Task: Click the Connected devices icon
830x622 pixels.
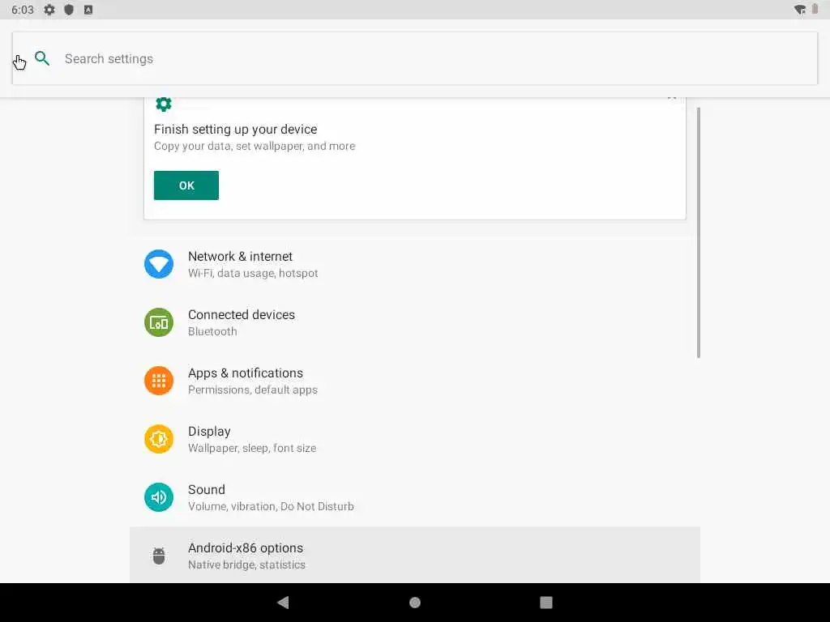Action: (x=159, y=322)
